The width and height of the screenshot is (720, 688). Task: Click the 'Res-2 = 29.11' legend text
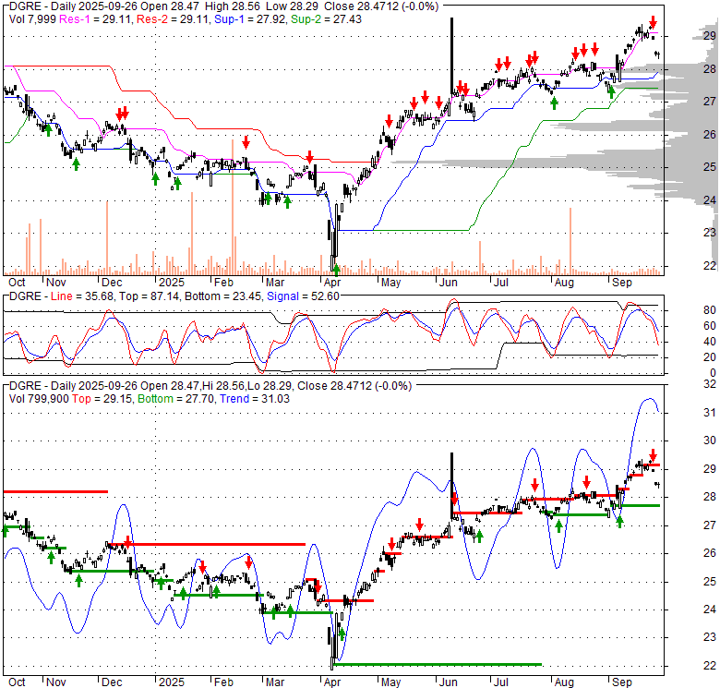(174, 19)
